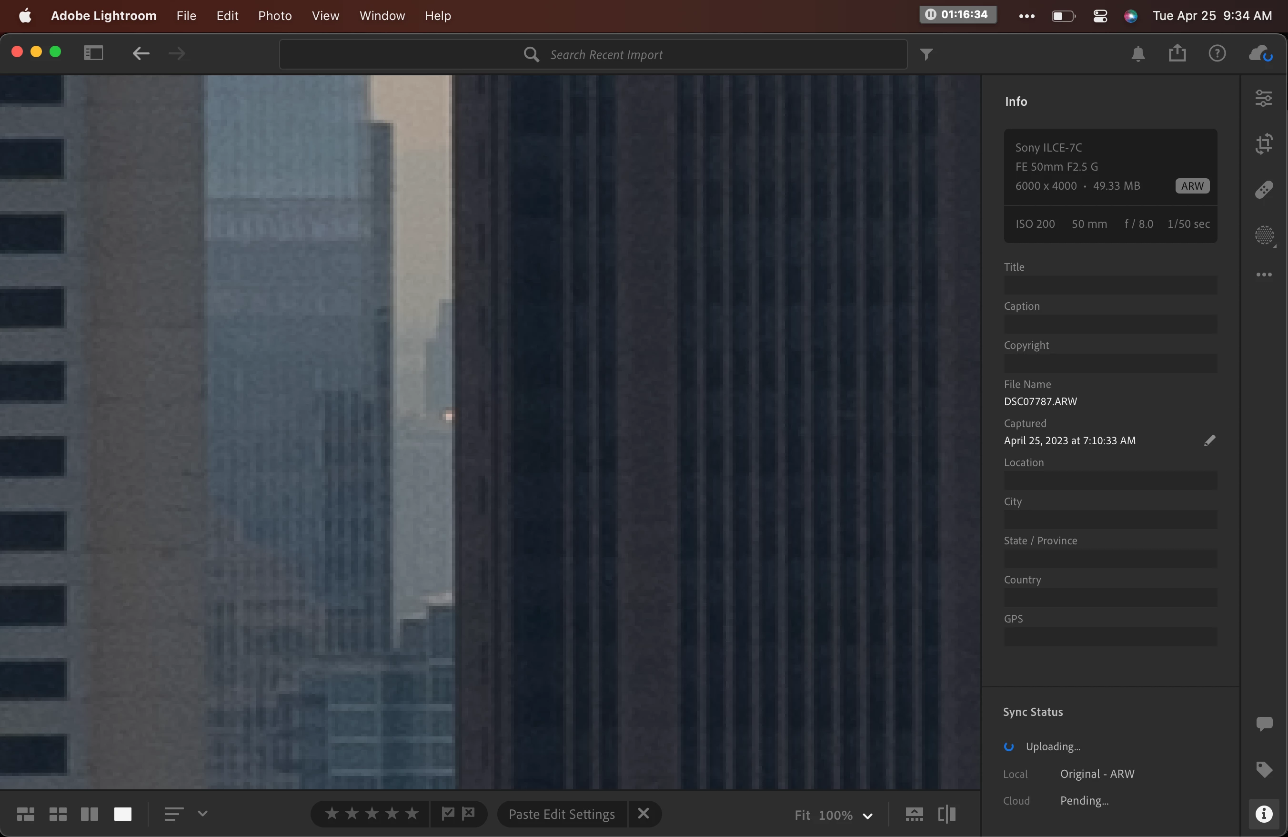This screenshot has width=1288, height=837.
Task: Flag the photo as picked
Action: coord(448,813)
